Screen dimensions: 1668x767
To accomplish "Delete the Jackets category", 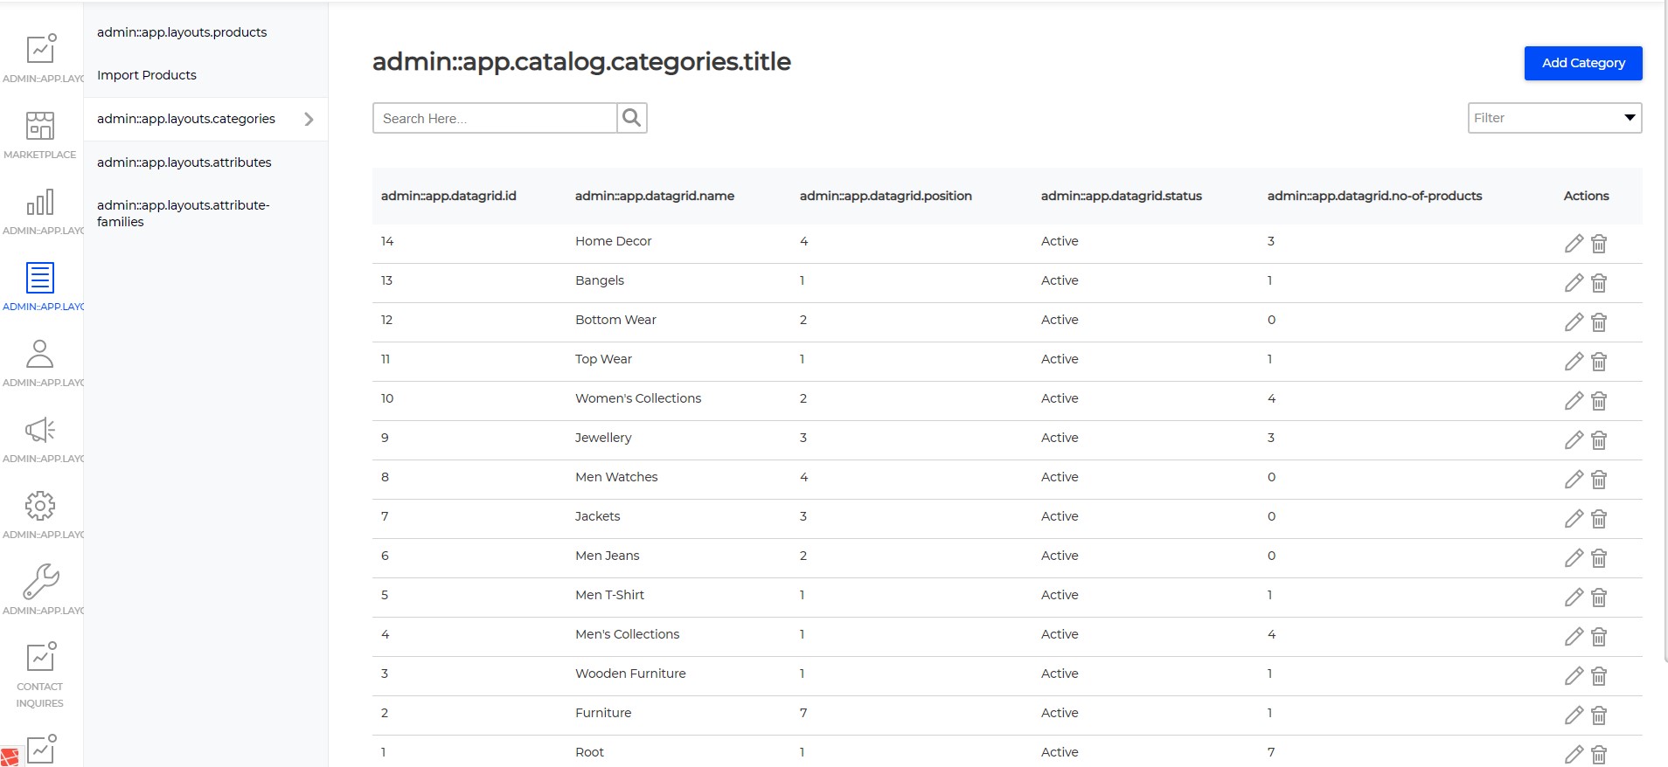I will pos(1599,519).
